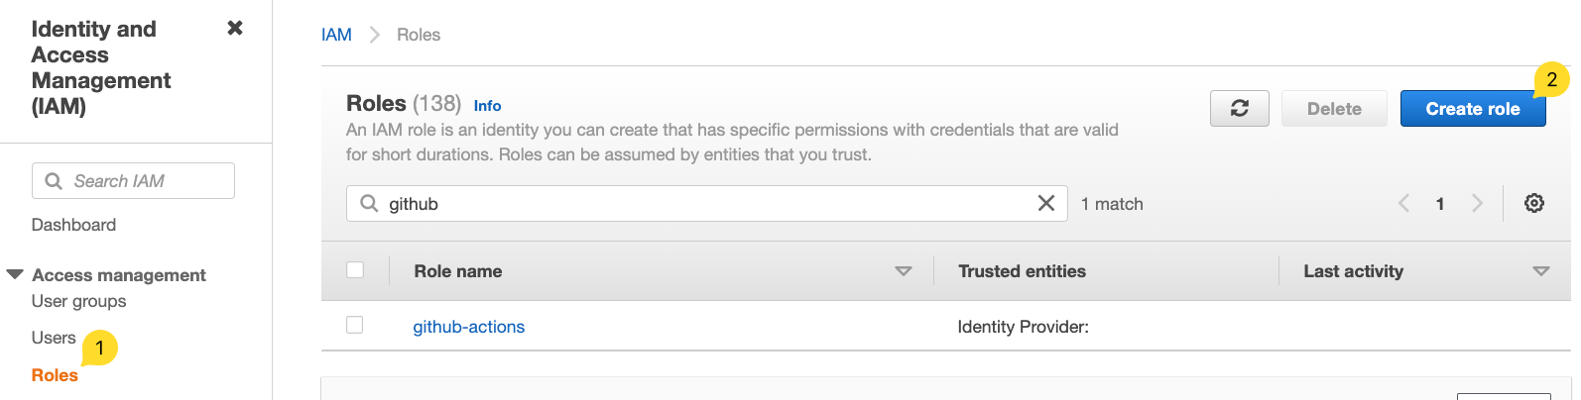Open User groups in the sidebar
This screenshot has height=400, width=1581.
tap(79, 301)
